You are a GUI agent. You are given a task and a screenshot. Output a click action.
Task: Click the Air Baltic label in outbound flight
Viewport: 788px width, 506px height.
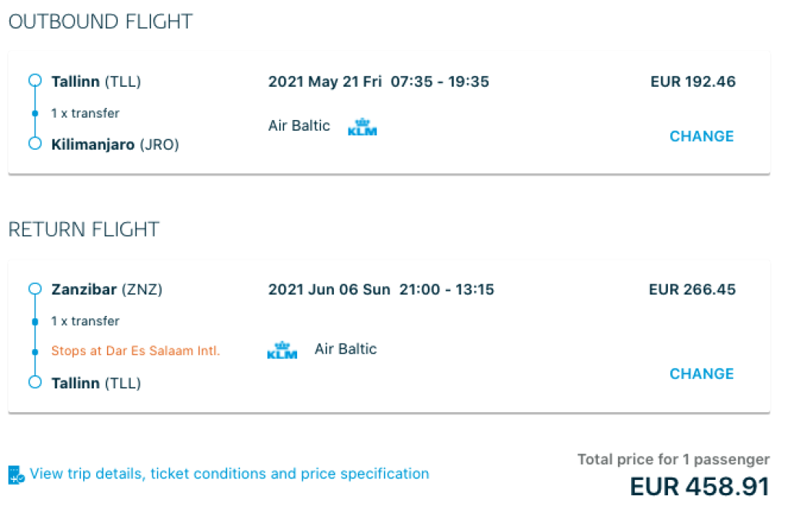coord(299,125)
